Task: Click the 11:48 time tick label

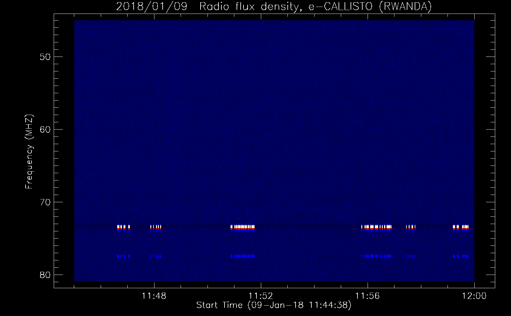Action: tap(154, 296)
